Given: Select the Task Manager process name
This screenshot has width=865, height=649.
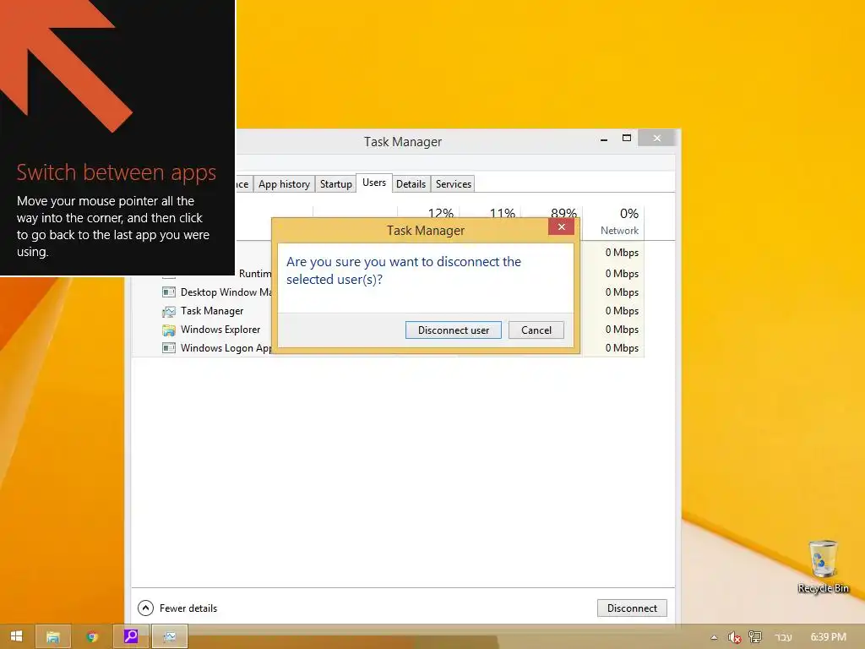Looking at the screenshot, I should point(212,311).
